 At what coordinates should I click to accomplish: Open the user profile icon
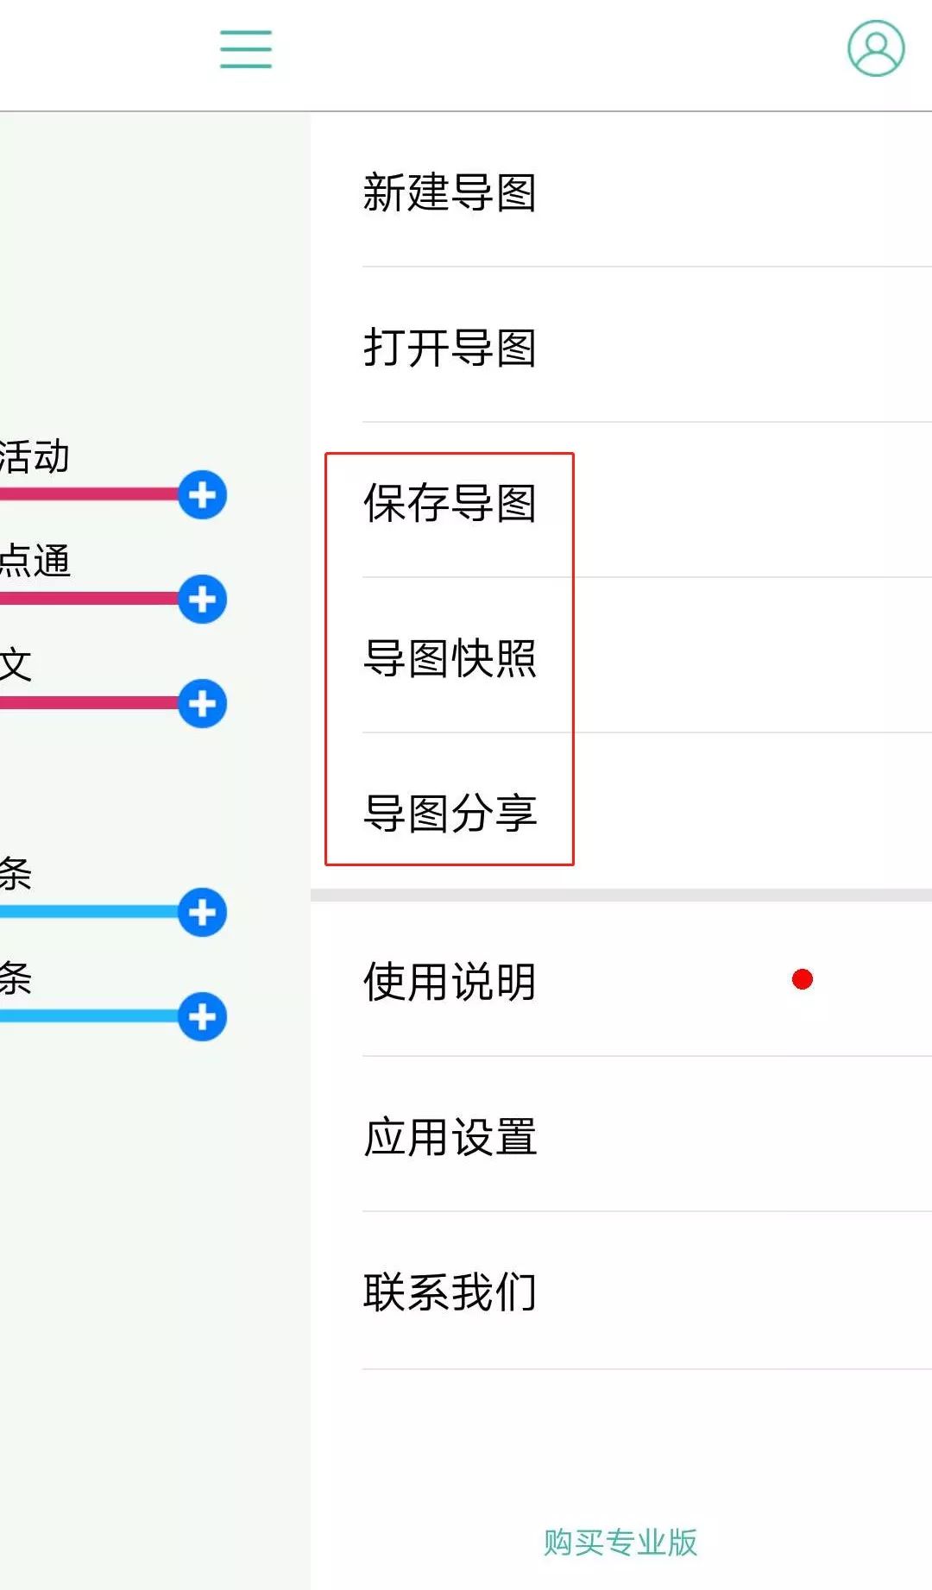pos(876,48)
